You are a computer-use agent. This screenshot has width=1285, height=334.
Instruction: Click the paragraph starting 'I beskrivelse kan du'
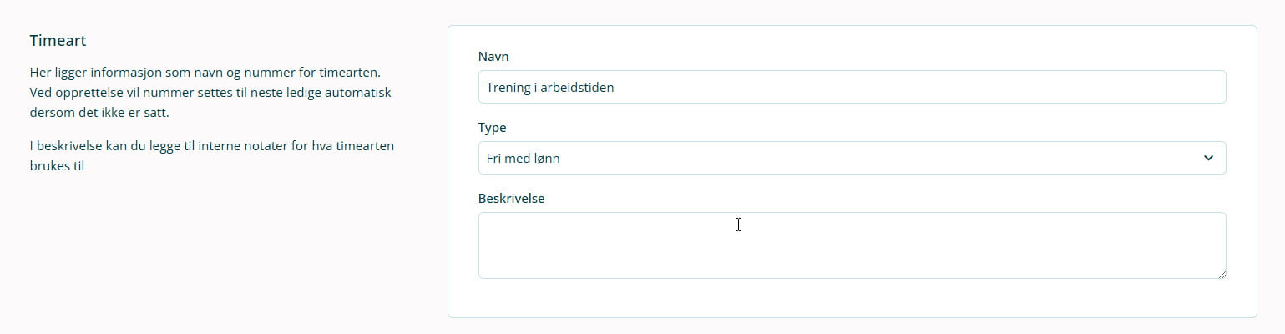click(x=211, y=146)
